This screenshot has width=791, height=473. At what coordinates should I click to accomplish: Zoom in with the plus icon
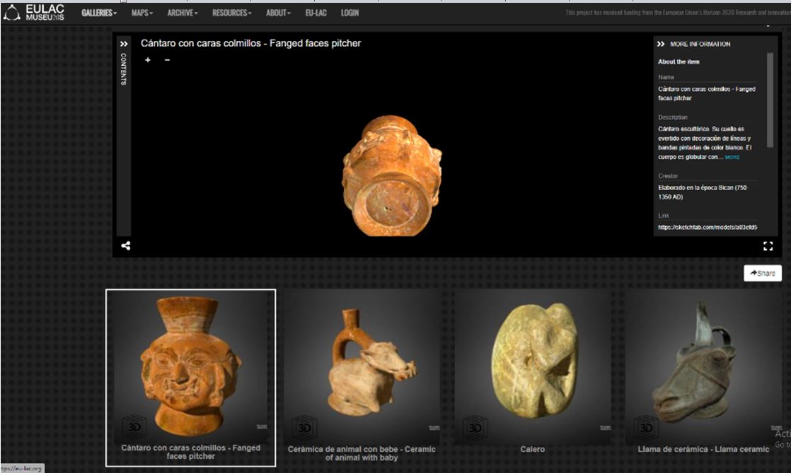tap(148, 60)
